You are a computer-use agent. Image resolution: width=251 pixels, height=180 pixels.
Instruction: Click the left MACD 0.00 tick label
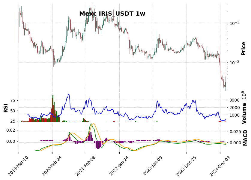point(11,142)
